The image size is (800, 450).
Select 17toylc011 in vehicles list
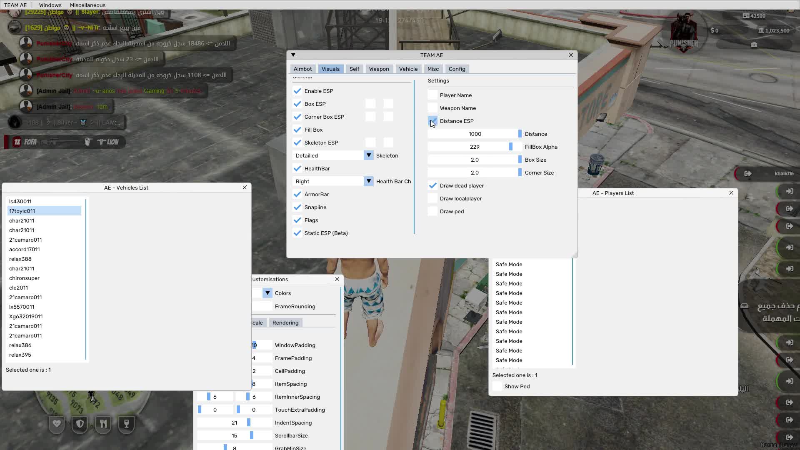22,211
